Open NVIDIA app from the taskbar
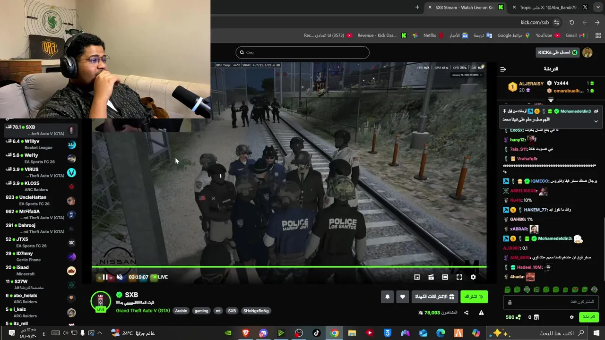The height and width of the screenshot is (340, 605). pyautogui.click(x=228, y=333)
